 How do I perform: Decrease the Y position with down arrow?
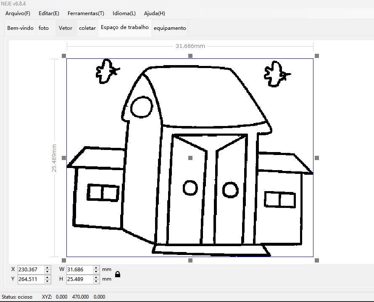47,281
